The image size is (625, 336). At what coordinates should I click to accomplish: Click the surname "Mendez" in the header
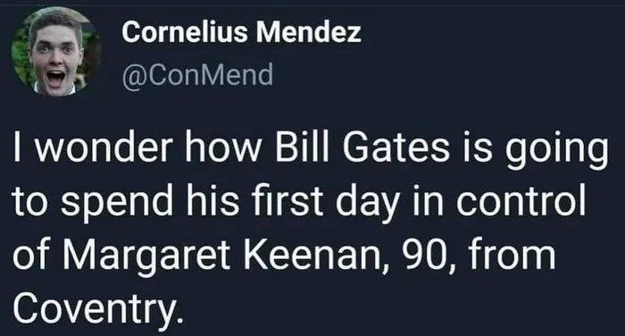point(309,32)
